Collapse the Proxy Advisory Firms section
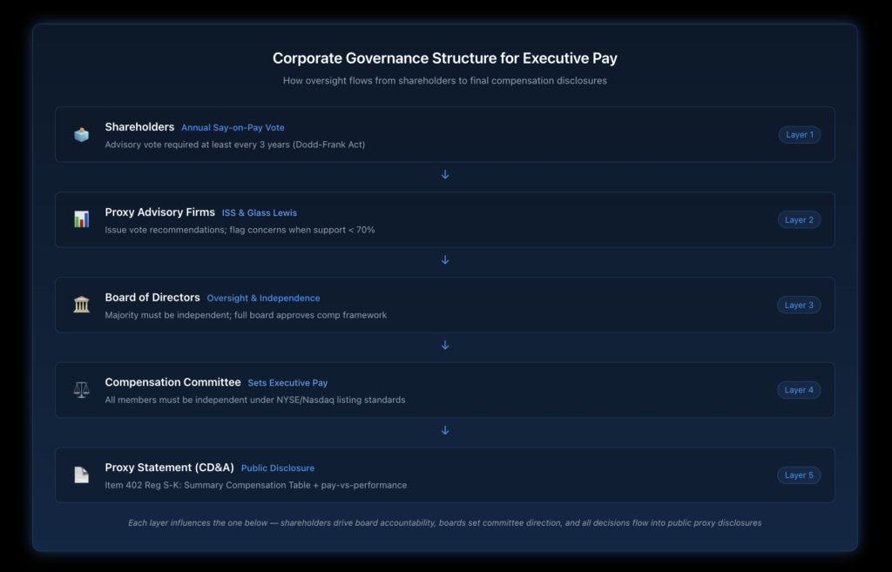892x572 pixels. pyautogui.click(x=445, y=219)
